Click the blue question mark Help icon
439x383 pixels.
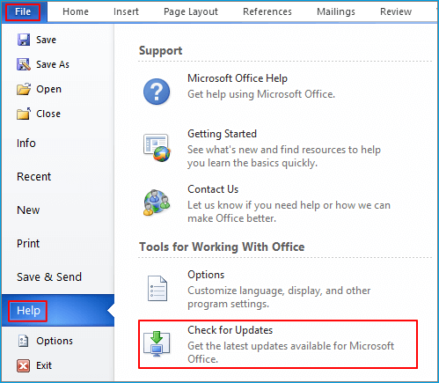157,92
